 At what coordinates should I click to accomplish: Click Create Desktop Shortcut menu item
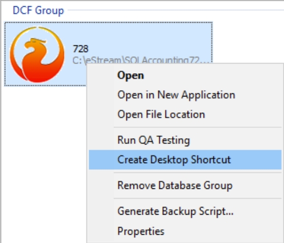185,160
